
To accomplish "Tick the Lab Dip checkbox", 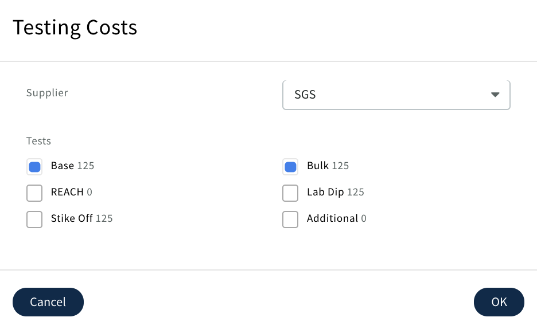I will (x=290, y=193).
